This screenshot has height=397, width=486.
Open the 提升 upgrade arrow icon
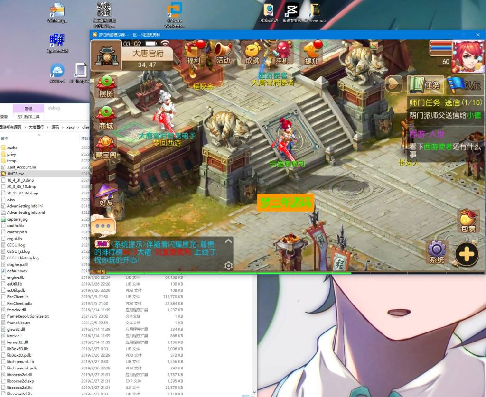(312, 53)
